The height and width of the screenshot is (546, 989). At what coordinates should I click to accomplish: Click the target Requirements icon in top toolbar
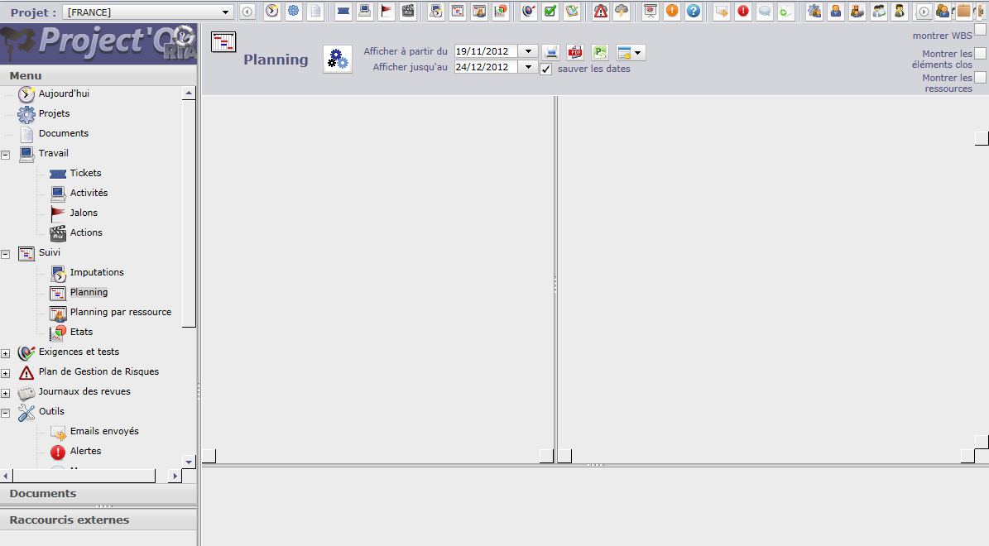pos(529,11)
